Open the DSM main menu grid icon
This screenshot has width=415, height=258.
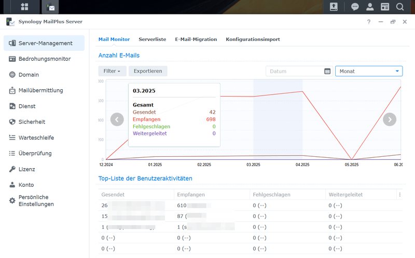point(24,7)
